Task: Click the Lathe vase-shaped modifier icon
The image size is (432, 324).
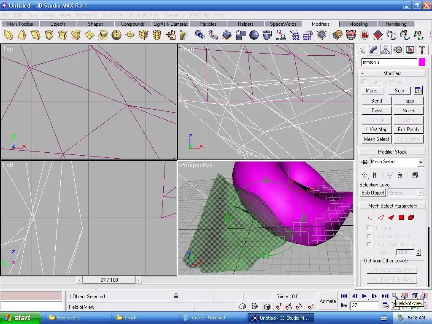Action: click(267, 35)
